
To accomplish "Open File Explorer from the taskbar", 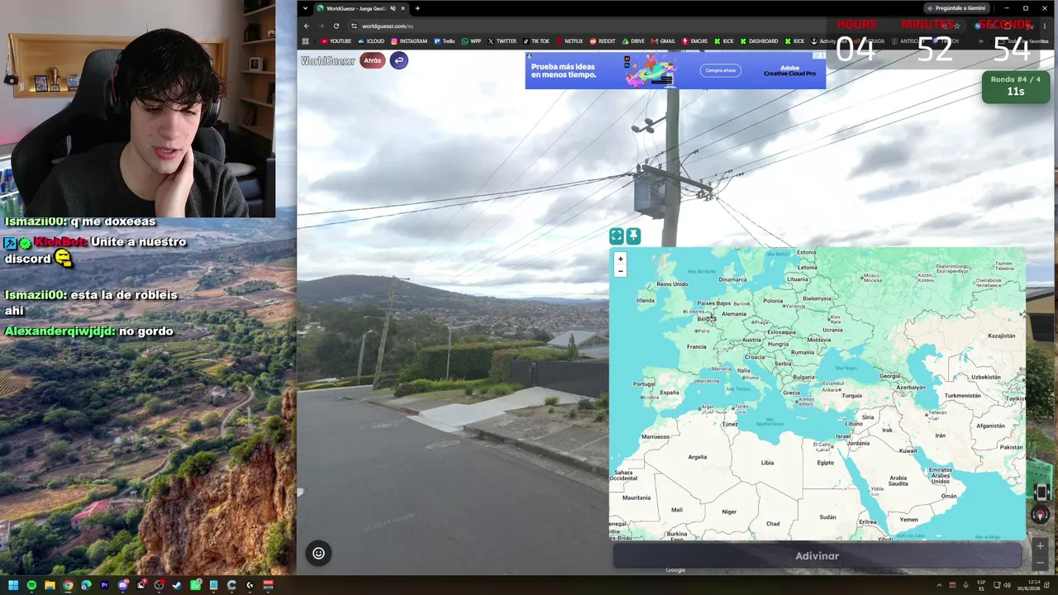I will coord(50,585).
